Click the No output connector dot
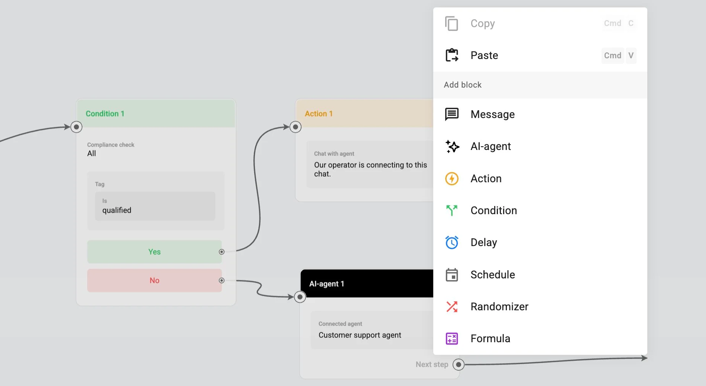The width and height of the screenshot is (706, 386). tap(221, 281)
